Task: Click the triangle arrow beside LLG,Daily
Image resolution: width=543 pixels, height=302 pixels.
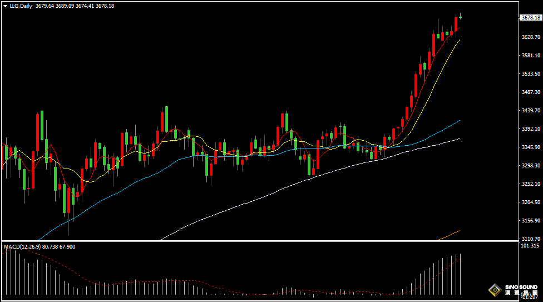Action: tap(5, 6)
